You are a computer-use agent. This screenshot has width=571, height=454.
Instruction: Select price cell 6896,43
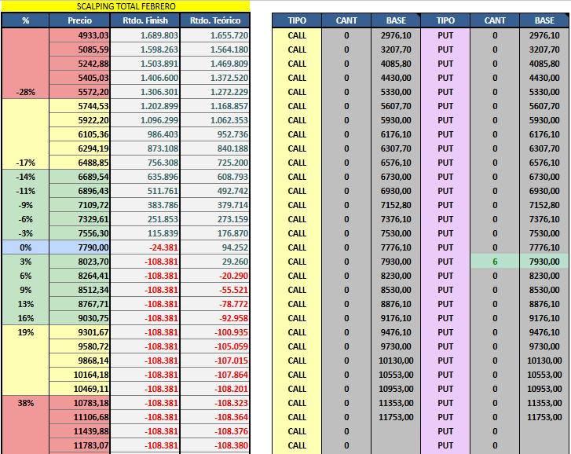[x=79, y=191]
